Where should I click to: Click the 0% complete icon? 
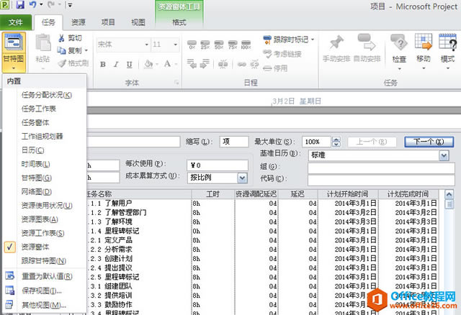pos(192,45)
